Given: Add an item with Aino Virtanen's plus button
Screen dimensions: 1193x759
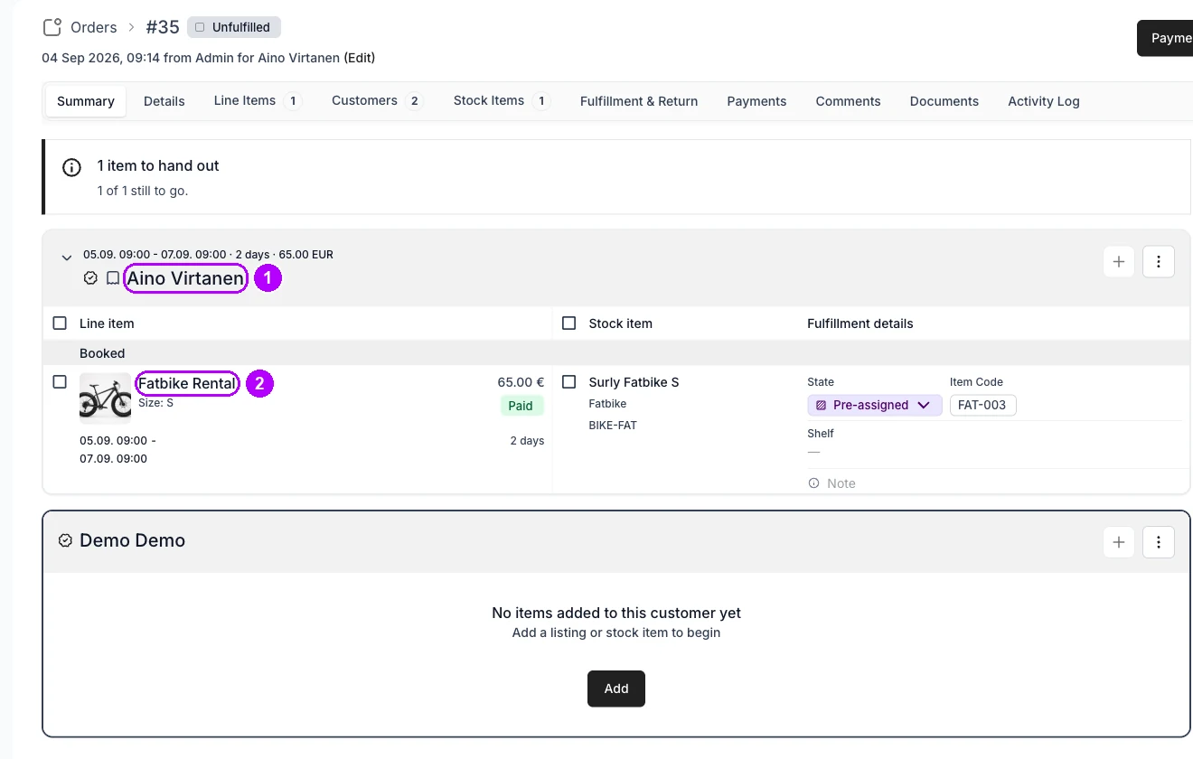Looking at the screenshot, I should [1119, 262].
